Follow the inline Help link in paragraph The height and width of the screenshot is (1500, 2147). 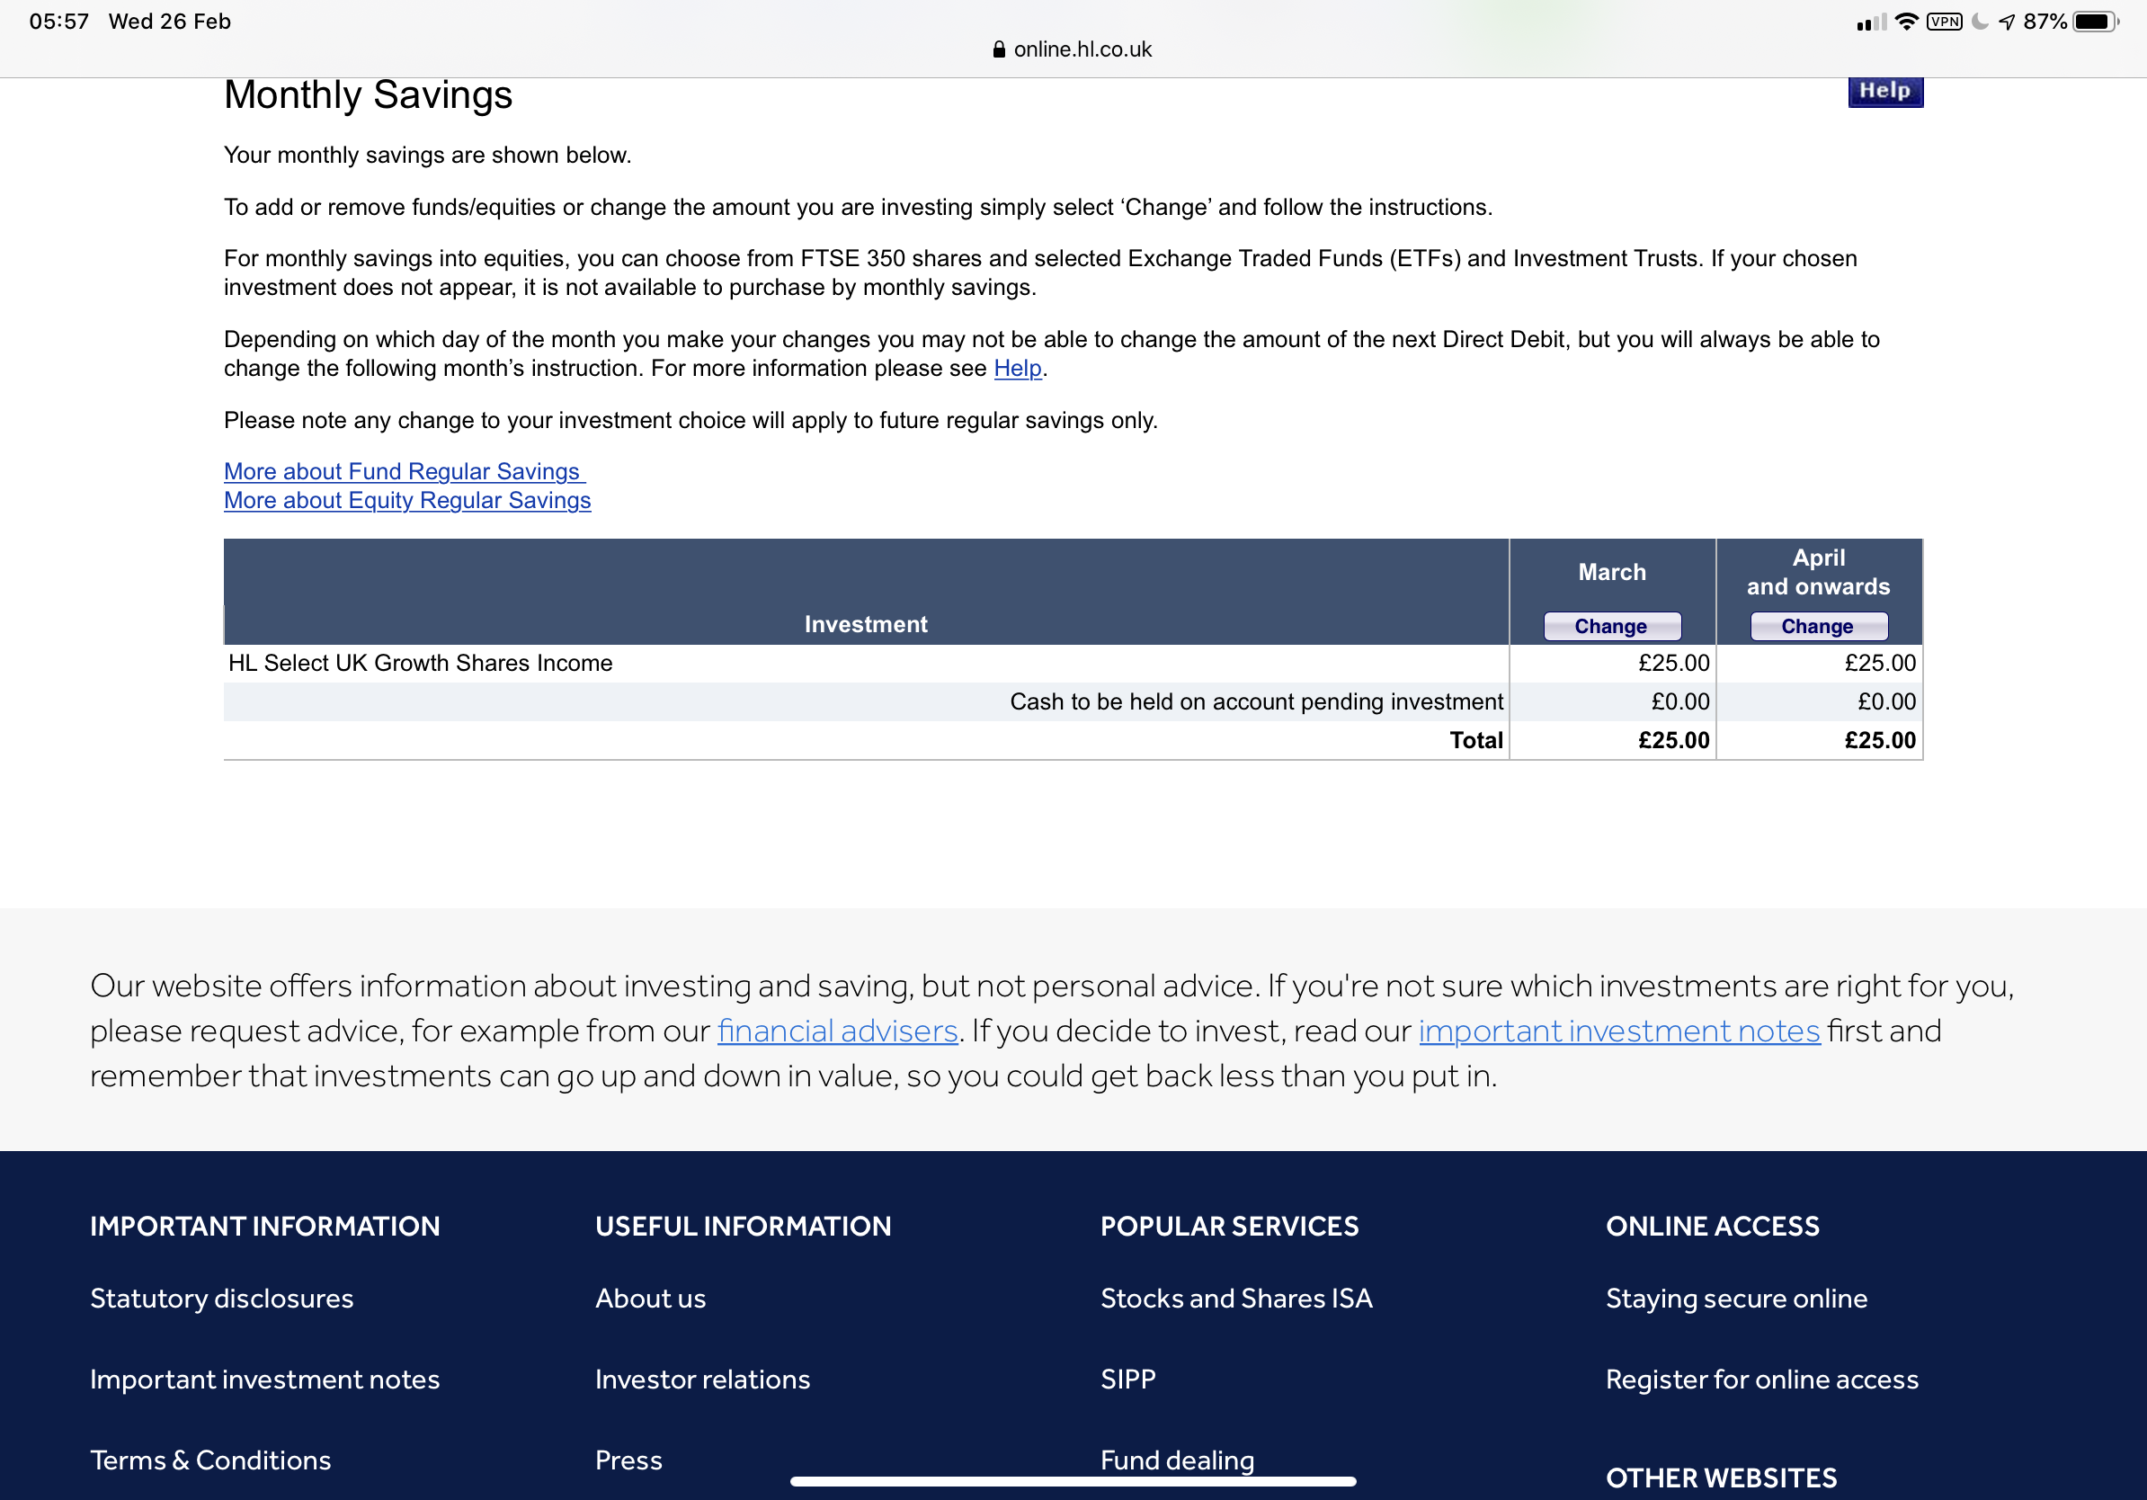(x=1018, y=369)
